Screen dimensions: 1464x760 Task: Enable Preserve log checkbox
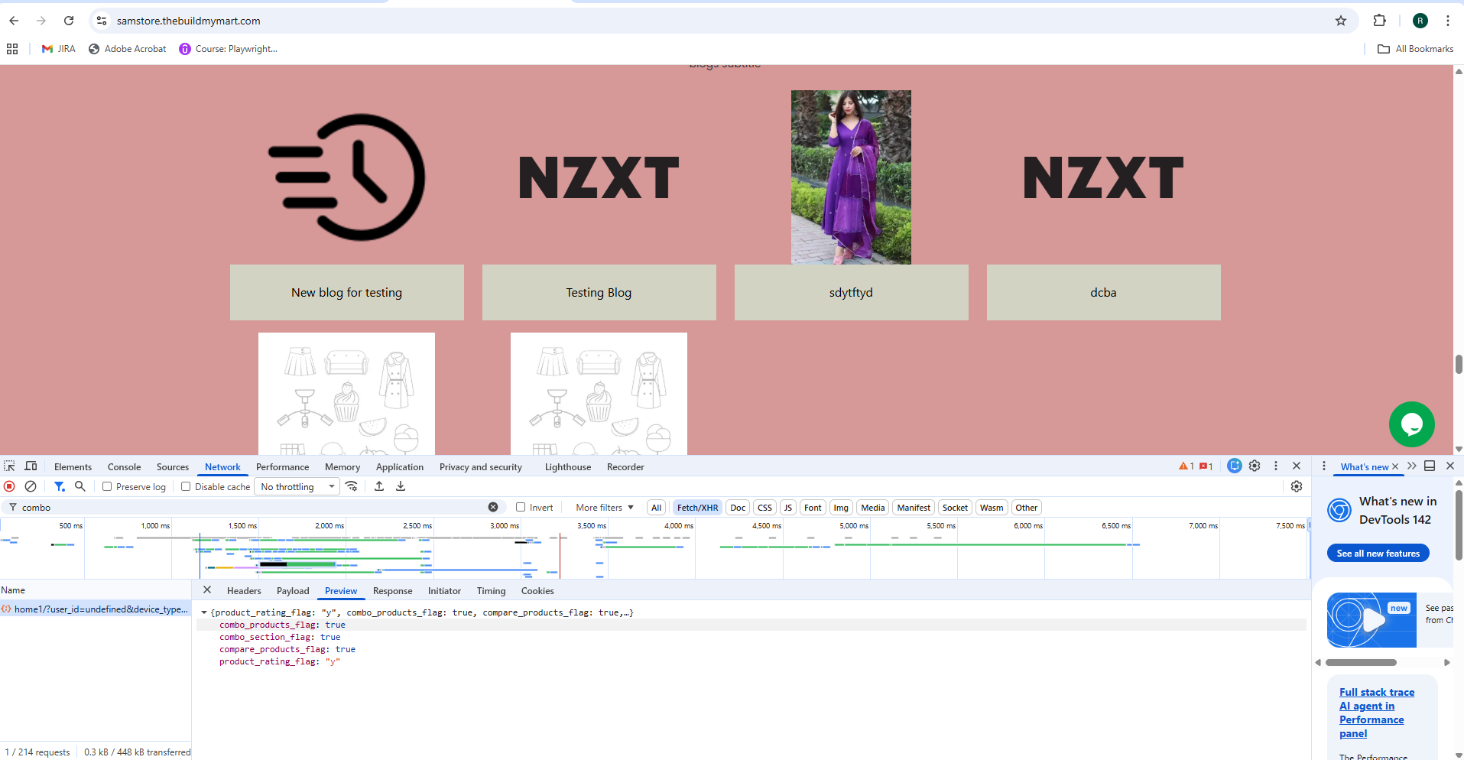[x=107, y=486]
